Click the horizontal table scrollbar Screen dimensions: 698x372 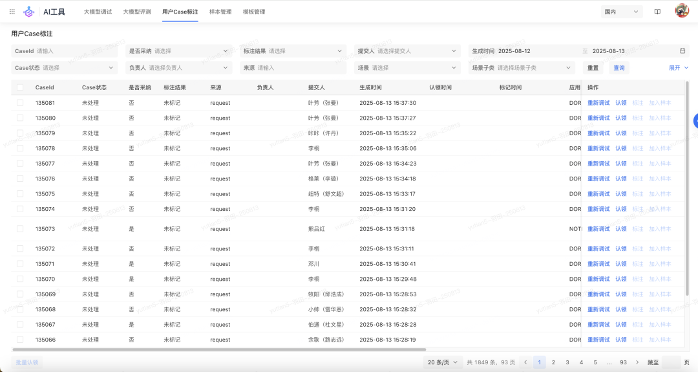tap(219, 350)
